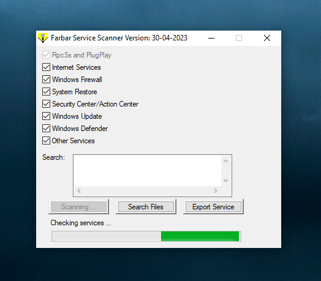Uncheck the Windows Firewall checkbox
Viewport: 321px width, 281px height.
click(47, 80)
